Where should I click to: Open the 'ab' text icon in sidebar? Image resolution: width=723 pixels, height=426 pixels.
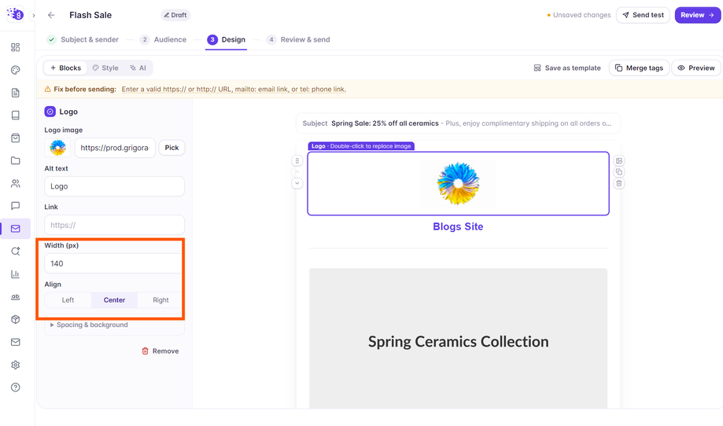click(15, 296)
